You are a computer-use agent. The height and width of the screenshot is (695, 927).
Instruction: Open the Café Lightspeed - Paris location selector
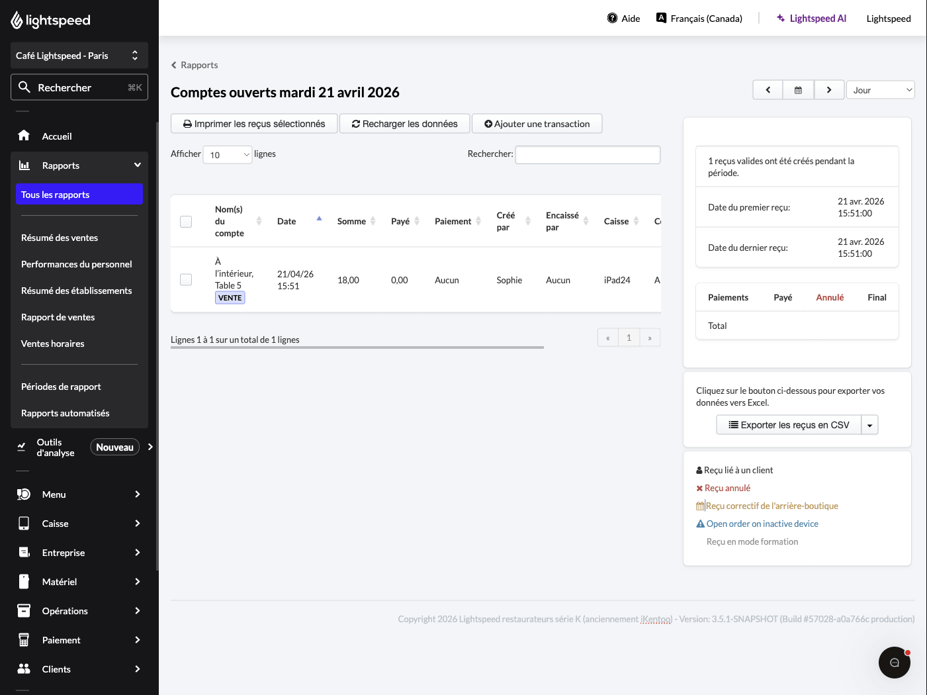pyautogui.click(x=79, y=56)
